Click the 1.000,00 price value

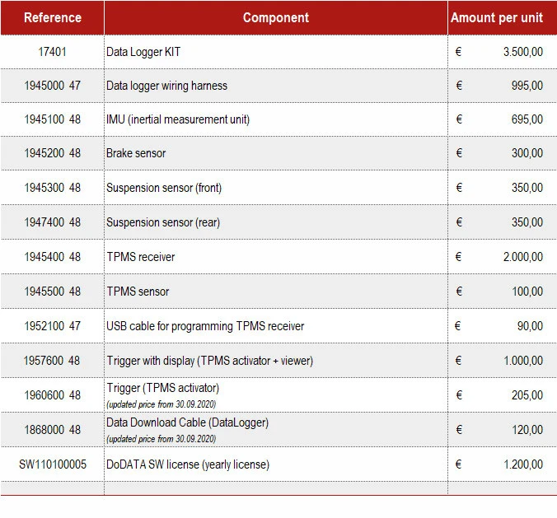(x=523, y=361)
